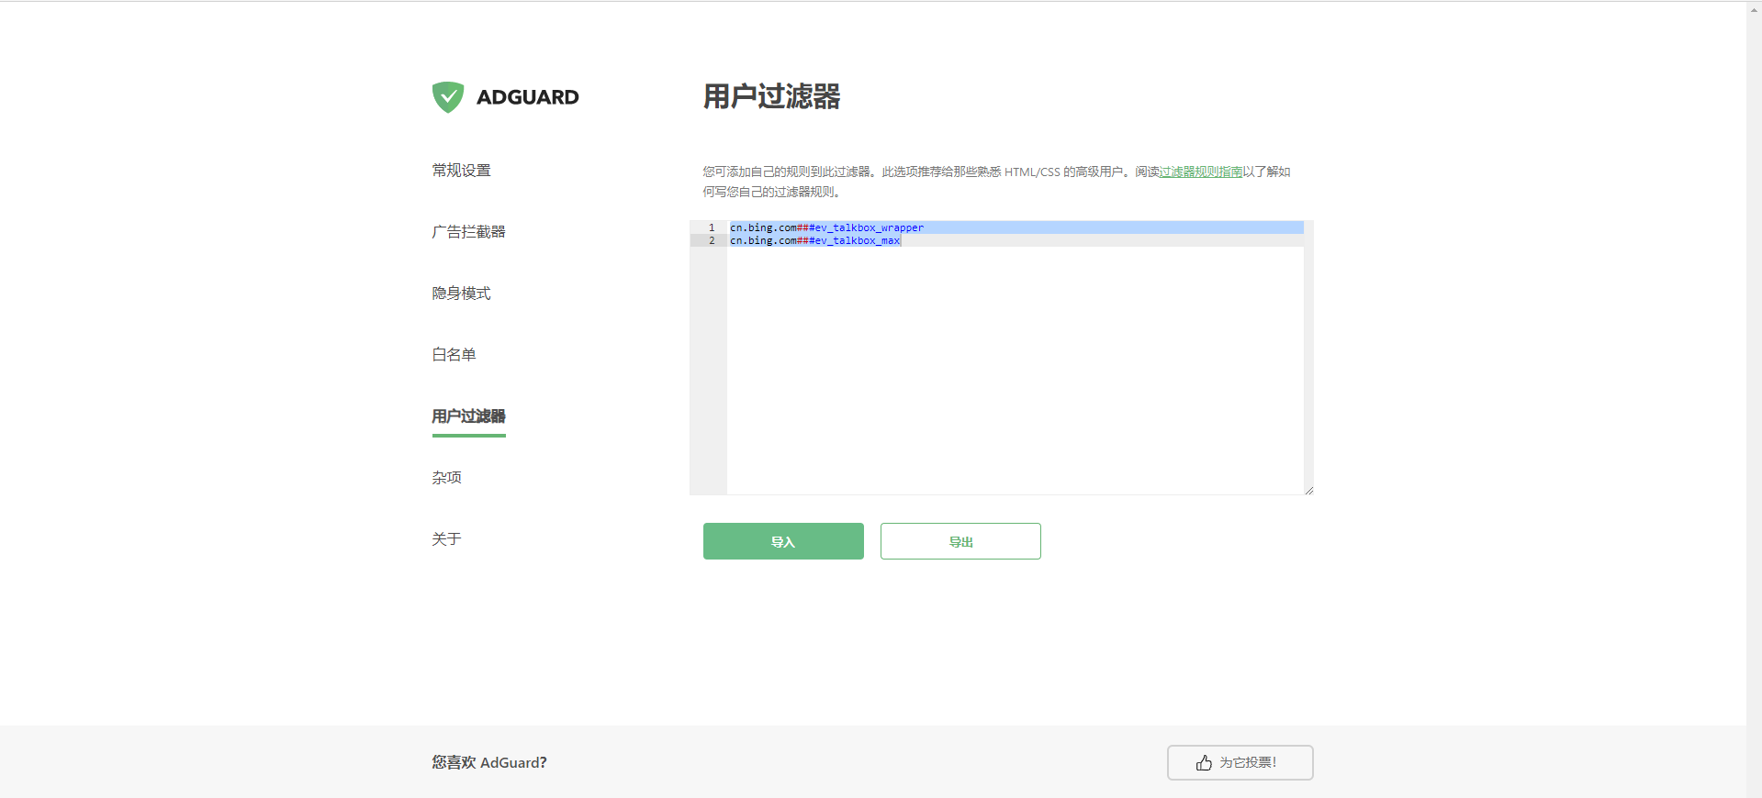Open 杂项 miscellaneous section
This screenshot has height=798, width=1762.
click(446, 478)
